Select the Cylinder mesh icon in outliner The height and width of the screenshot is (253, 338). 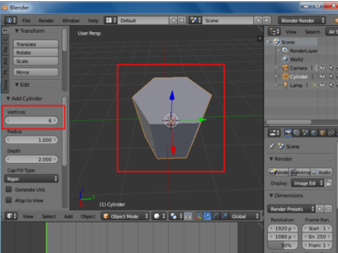(285, 76)
